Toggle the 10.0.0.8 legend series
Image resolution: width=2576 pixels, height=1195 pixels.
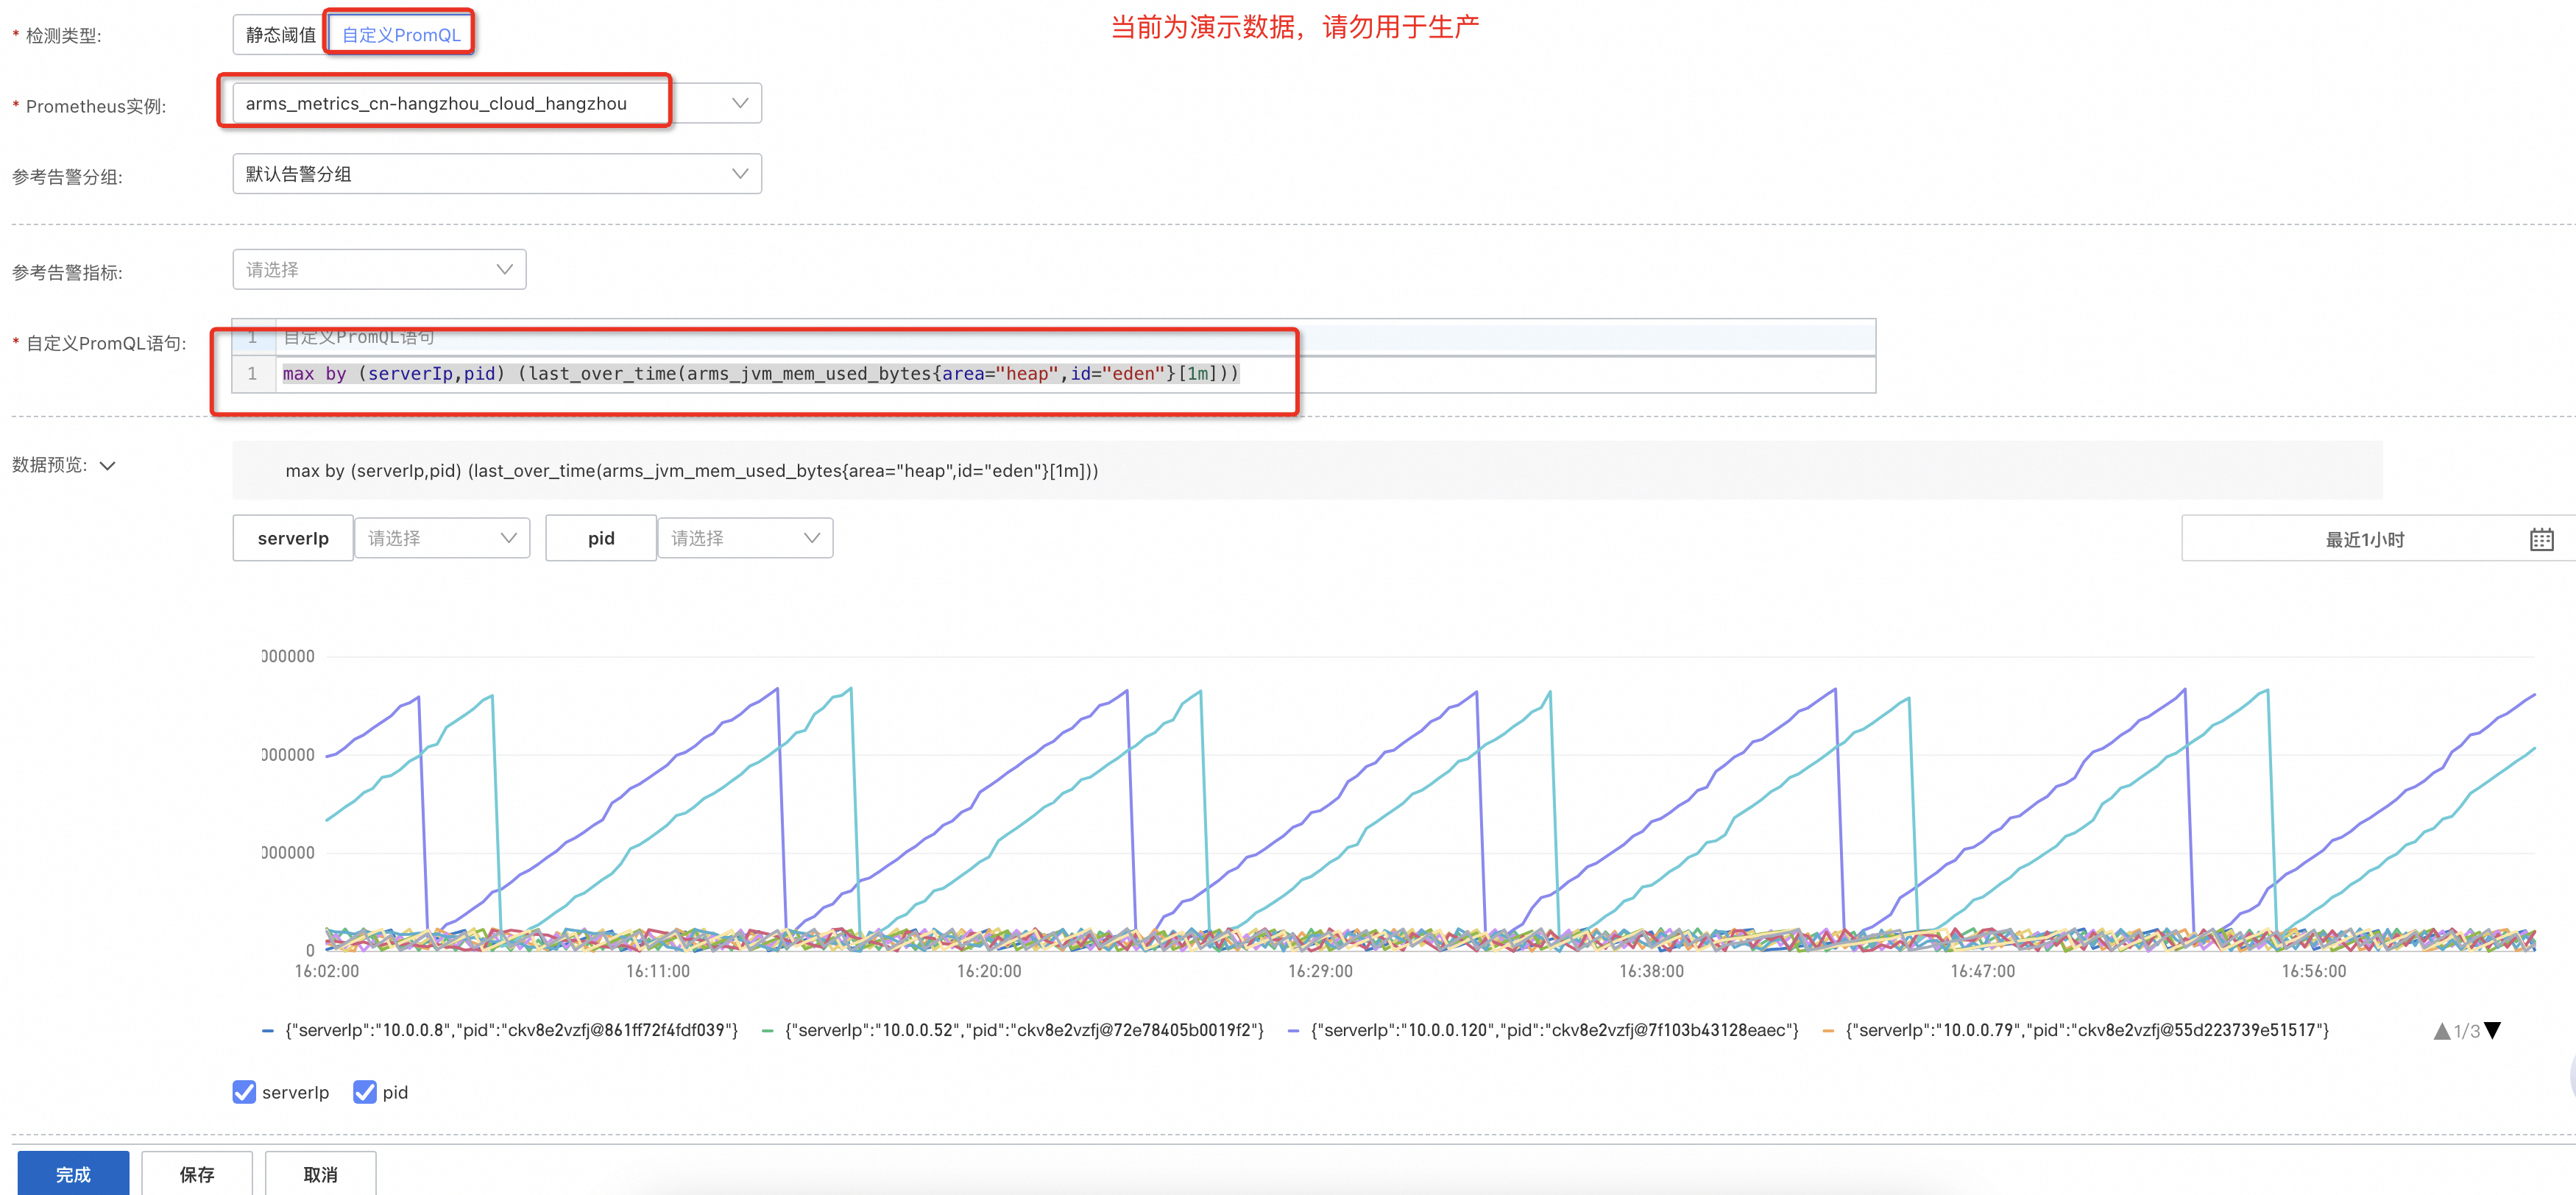(500, 1030)
